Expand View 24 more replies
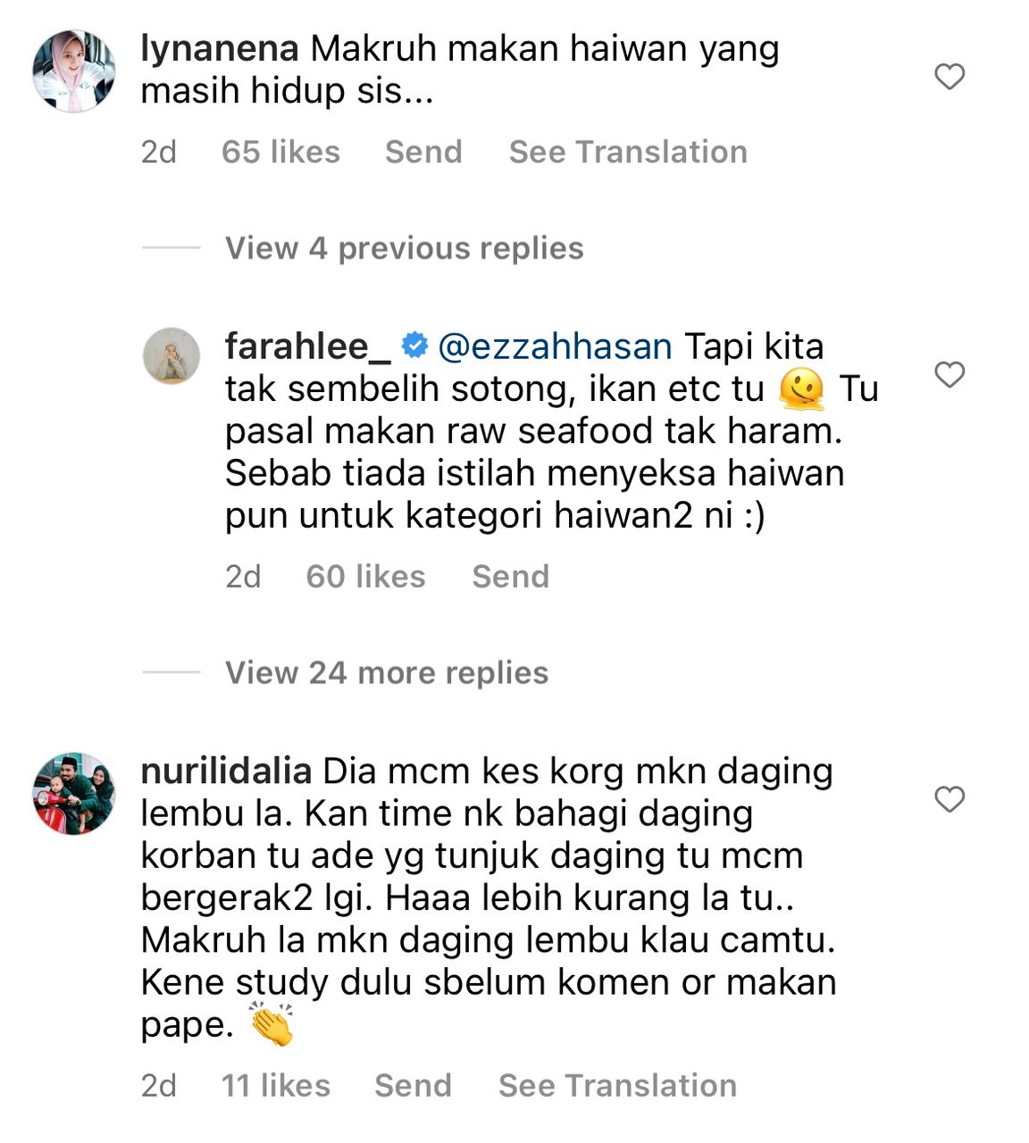 click(x=387, y=672)
